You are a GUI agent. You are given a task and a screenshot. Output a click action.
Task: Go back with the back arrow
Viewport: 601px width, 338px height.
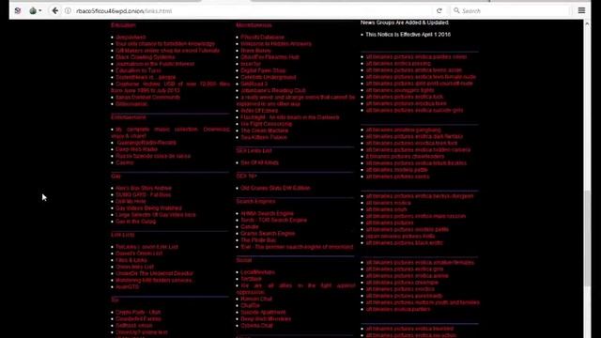point(55,10)
